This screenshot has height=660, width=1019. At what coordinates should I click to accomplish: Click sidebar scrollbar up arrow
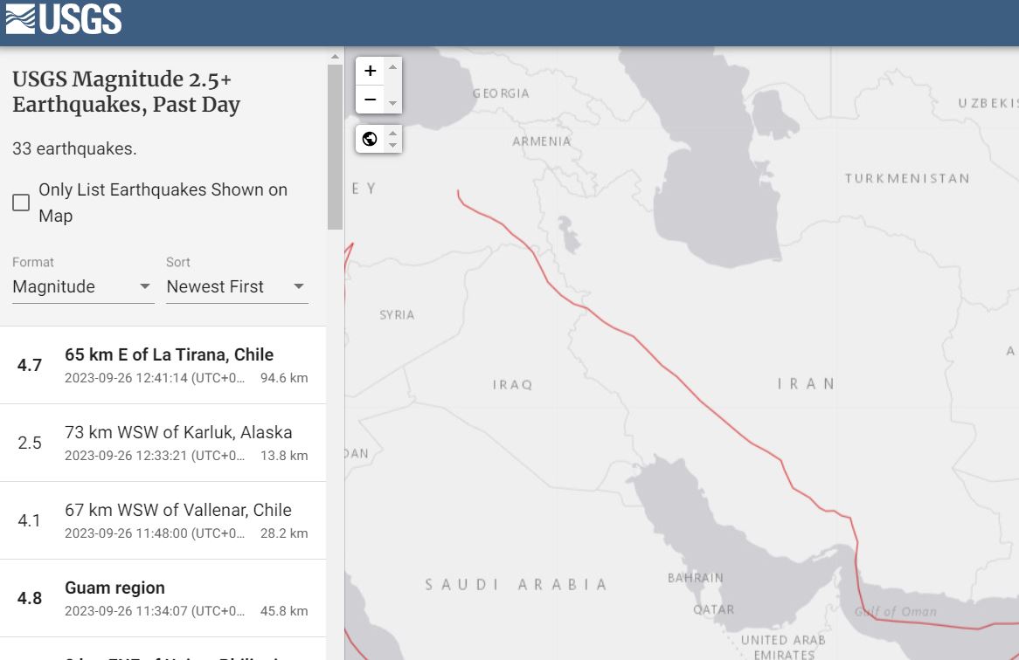(x=335, y=58)
